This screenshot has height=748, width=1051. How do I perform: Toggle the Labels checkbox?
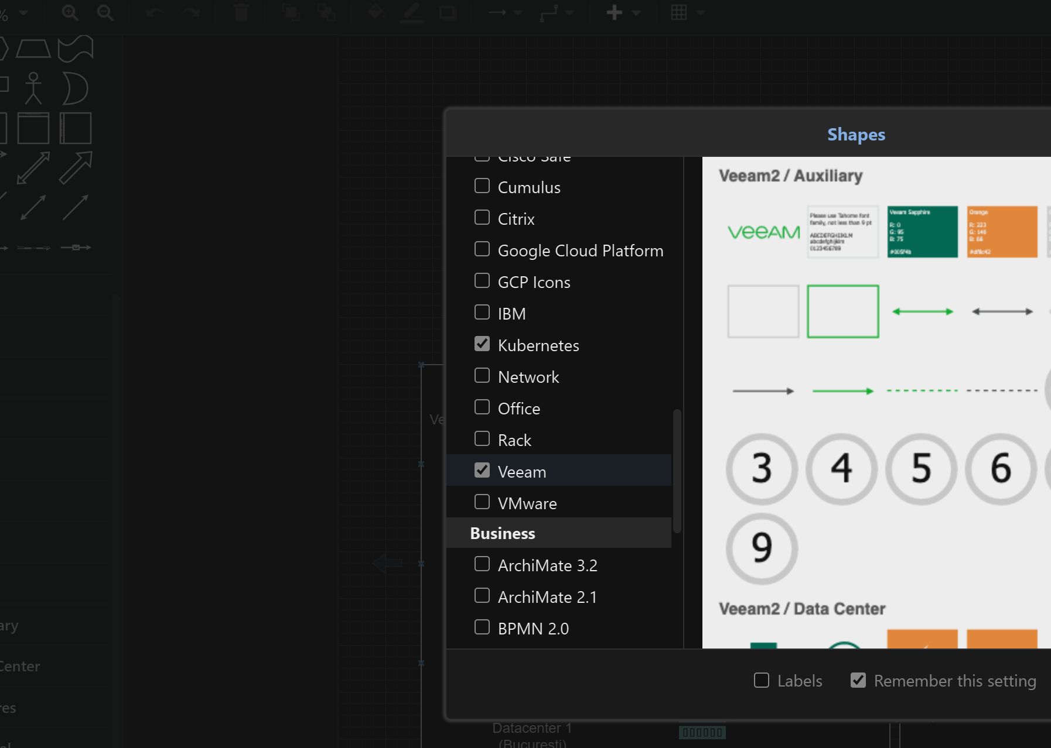pos(762,680)
